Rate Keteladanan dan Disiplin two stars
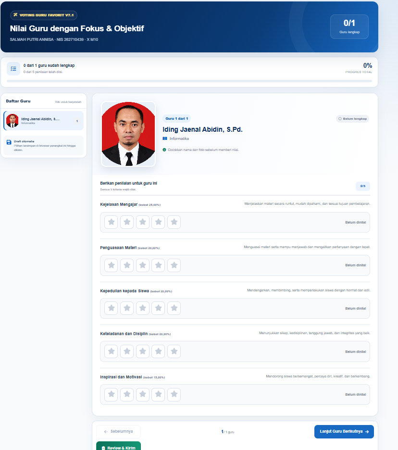Viewport: 398px width, 450px height. click(x=127, y=351)
